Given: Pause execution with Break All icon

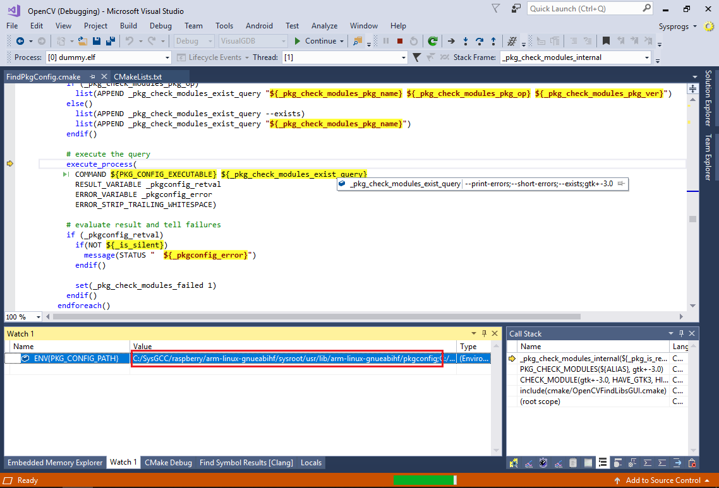Looking at the screenshot, I should (x=386, y=41).
